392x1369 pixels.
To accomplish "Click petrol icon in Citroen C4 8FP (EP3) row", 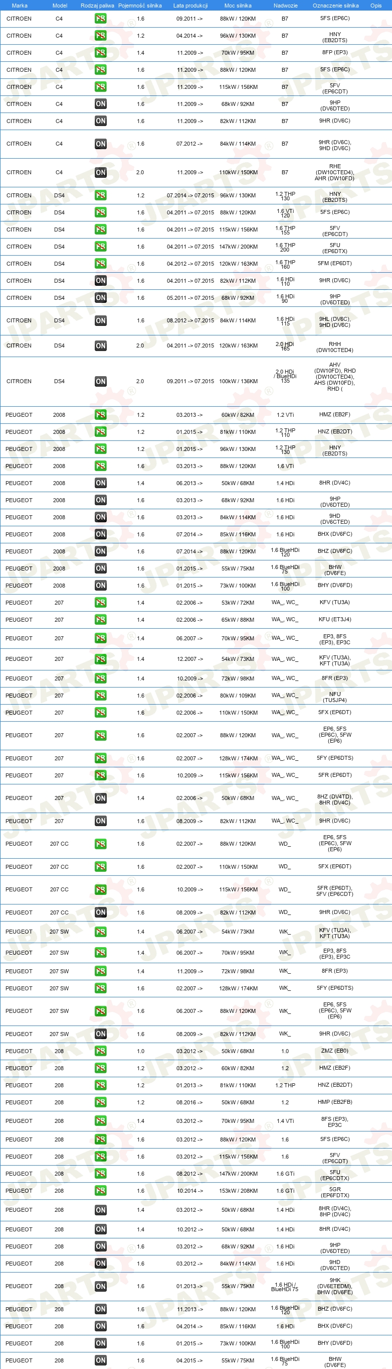I will coord(100,53).
